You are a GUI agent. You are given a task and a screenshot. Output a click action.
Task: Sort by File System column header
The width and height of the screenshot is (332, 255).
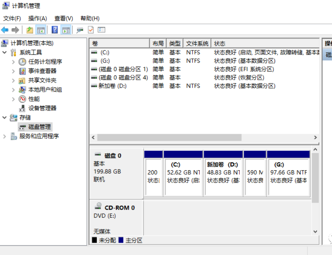[x=197, y=43]
